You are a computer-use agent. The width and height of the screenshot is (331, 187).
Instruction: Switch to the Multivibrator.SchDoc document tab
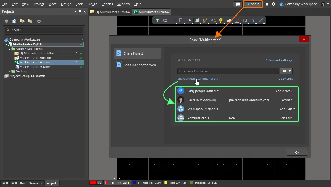click(x=110, y=12)
